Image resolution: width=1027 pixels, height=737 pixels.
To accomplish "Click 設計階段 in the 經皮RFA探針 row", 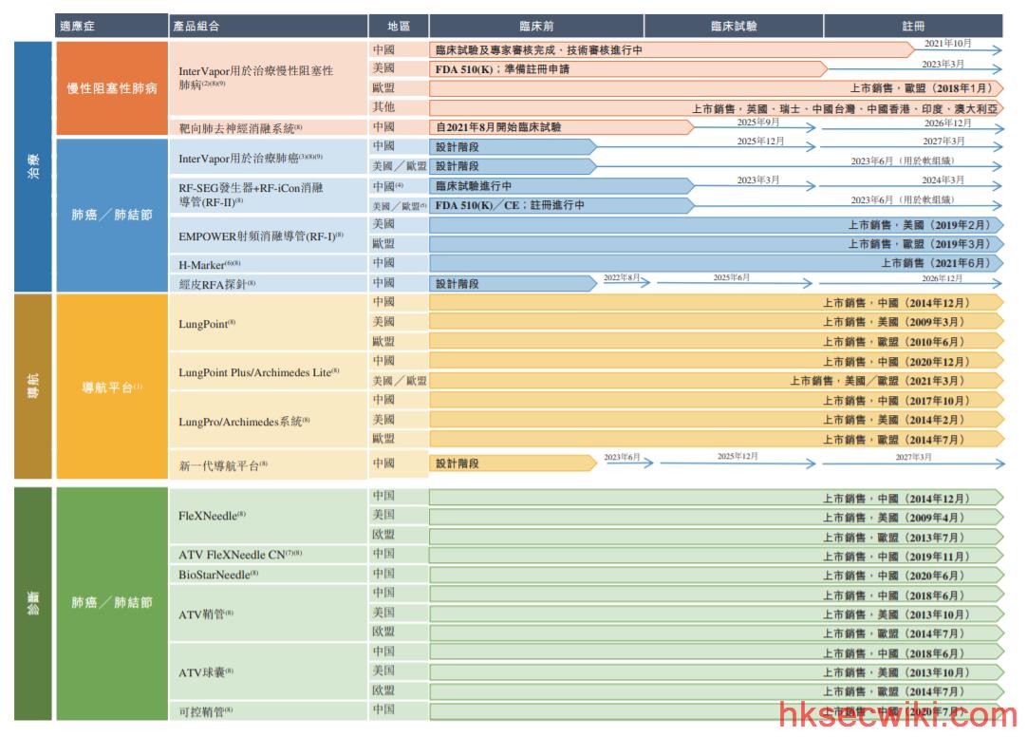I will point(457,284).
